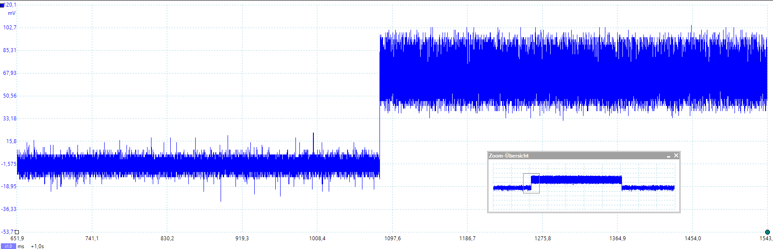The height and width of the screenshot is (249, 773).
Task: Click the 919,3 time axis value
Action: (x=242, y=238)
